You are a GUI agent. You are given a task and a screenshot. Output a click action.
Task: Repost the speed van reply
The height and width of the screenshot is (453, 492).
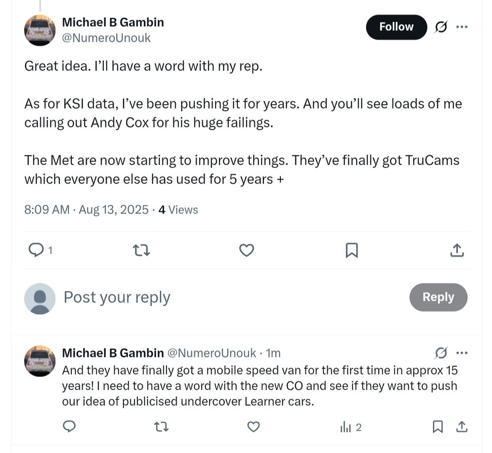click(161, 427)
